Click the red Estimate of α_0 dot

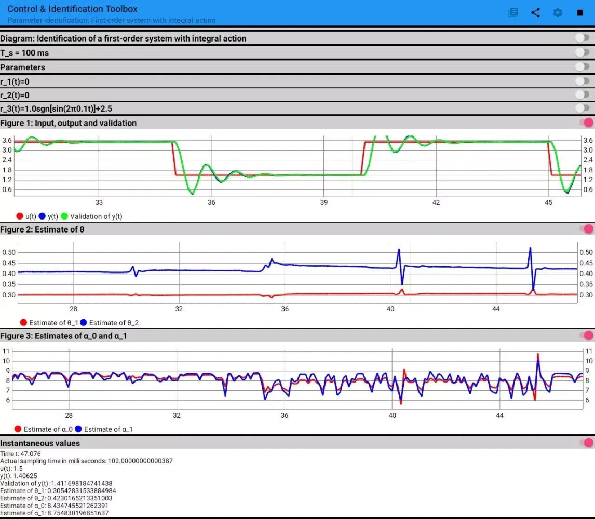click(18, 429)
